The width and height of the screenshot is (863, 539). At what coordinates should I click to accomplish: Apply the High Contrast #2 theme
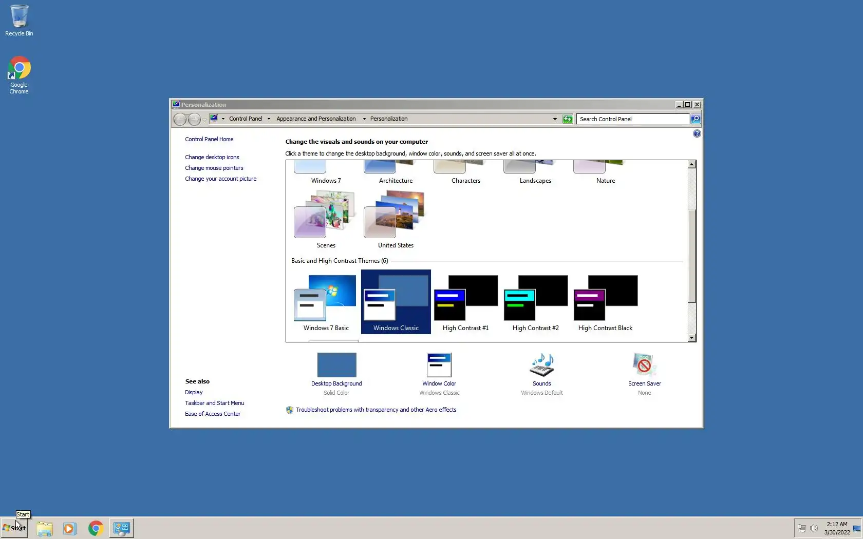[x=535, y=303]
